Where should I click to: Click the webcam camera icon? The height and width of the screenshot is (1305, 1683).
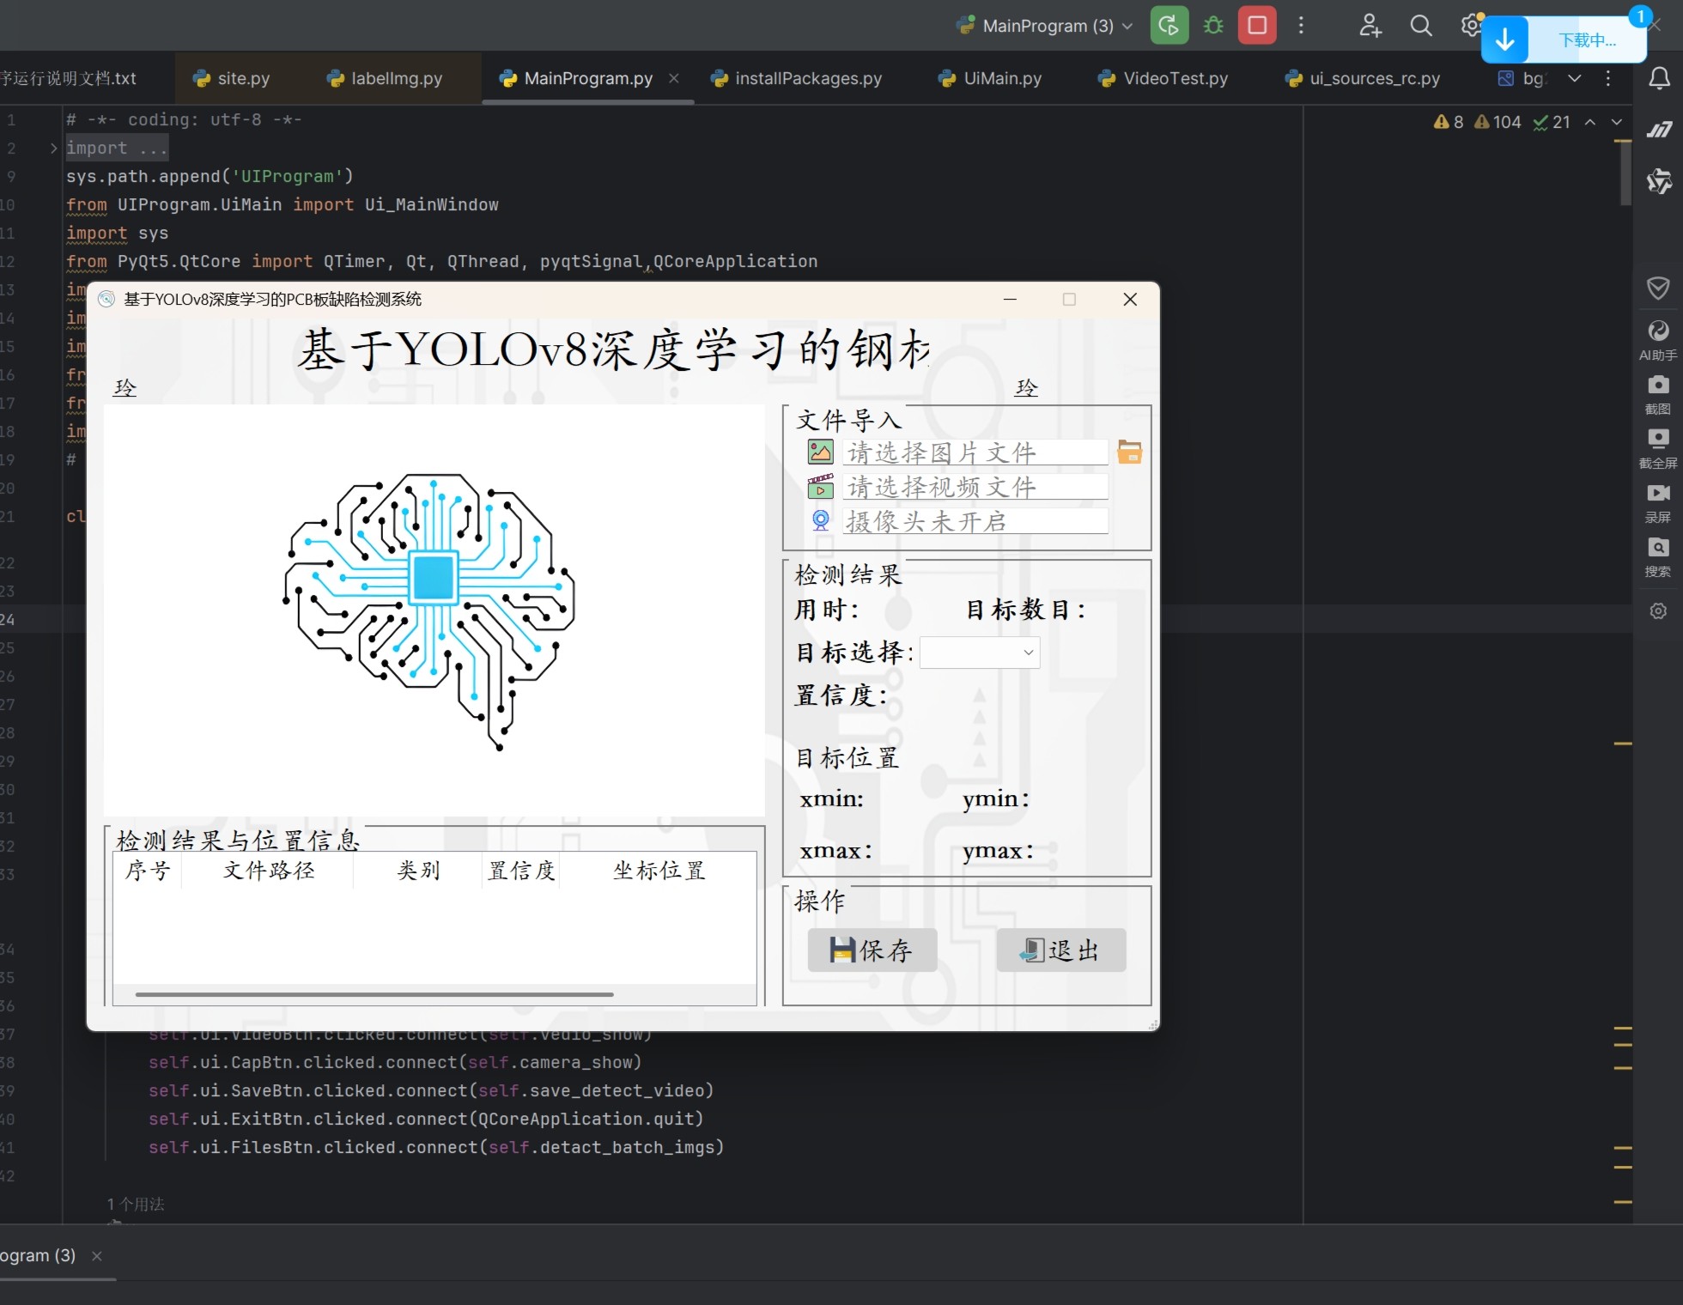821,520
